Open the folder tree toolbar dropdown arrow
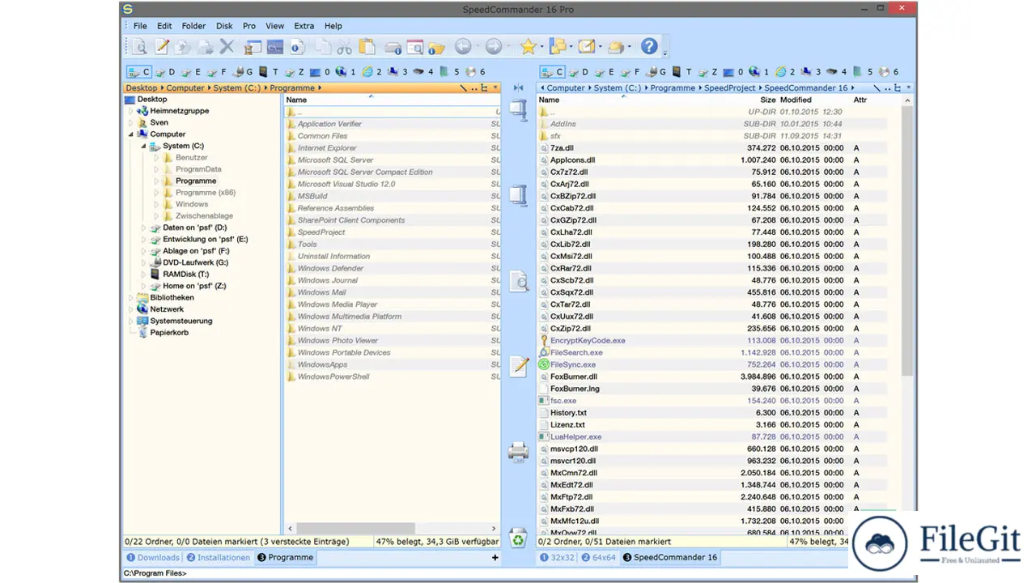The height and width of the screenshot is (583, 1036). coord(571,48)
